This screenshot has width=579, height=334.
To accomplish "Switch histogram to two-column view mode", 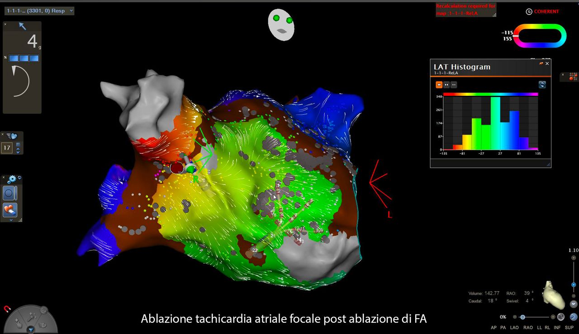I will [446, 85].
